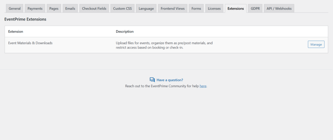This screenshot has height=140, width=333.
Task: Select the Emails tab
Action: 70,8
